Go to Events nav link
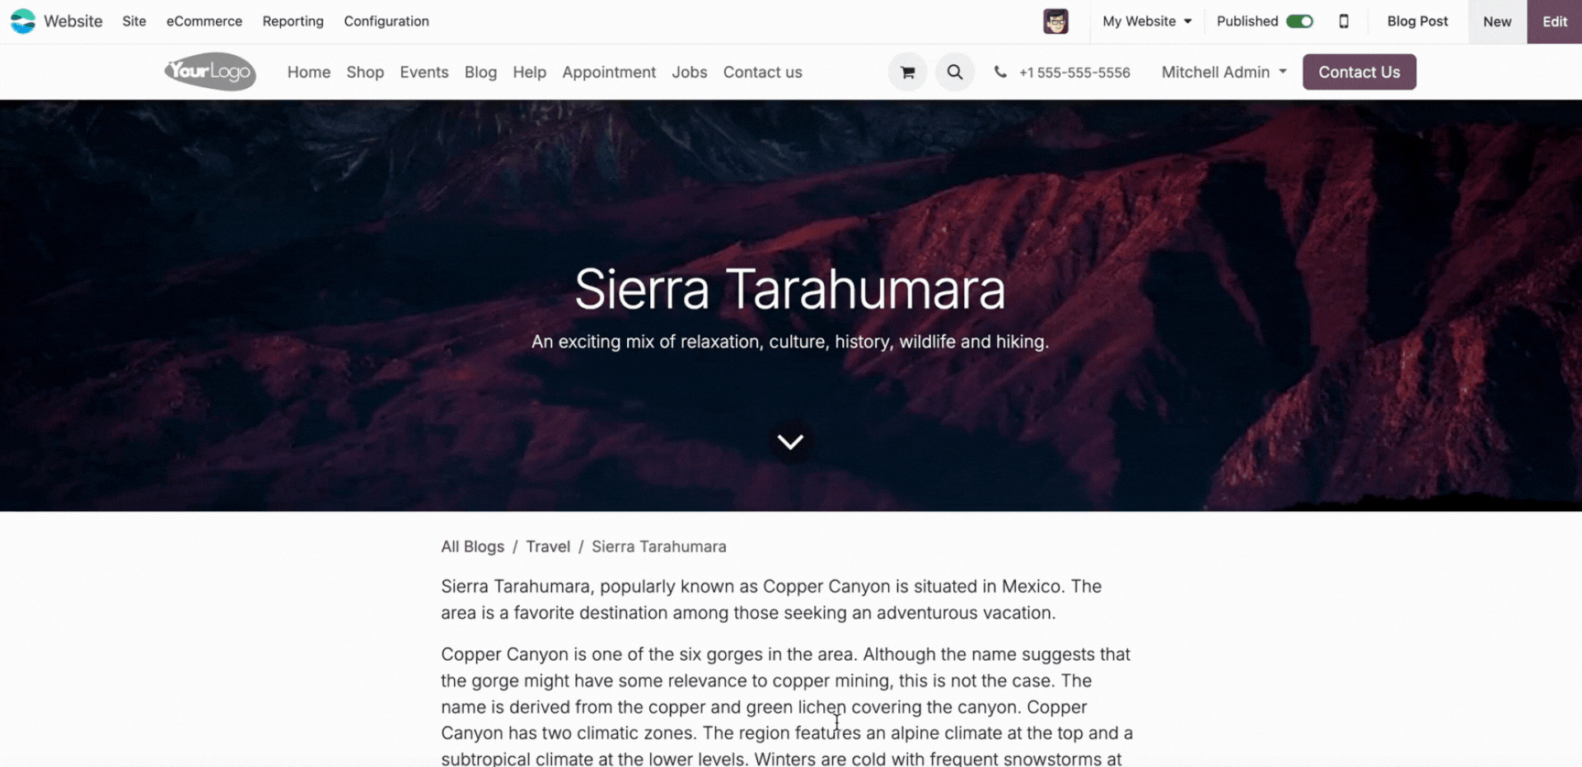 point(424,72)
